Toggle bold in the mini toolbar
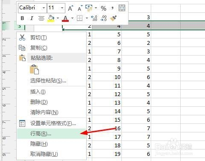205x161 pixels. coord(22,18)
